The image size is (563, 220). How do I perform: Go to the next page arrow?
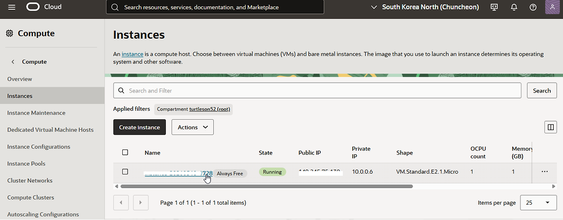coord(140,202)
